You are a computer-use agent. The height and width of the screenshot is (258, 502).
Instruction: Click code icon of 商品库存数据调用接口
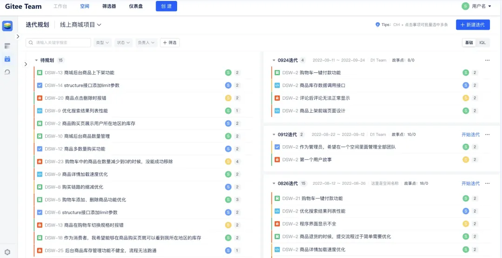click(x=277, y=85)
